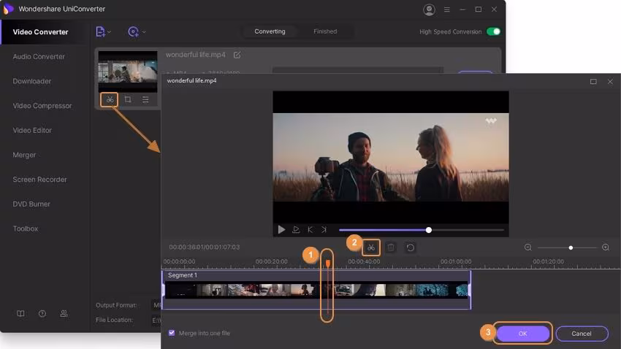Click the rename pencil icon beside wonderful life.mp4

(237, 55)
